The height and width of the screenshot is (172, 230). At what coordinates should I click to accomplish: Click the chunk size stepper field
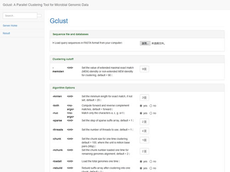[x=144, y=140]
